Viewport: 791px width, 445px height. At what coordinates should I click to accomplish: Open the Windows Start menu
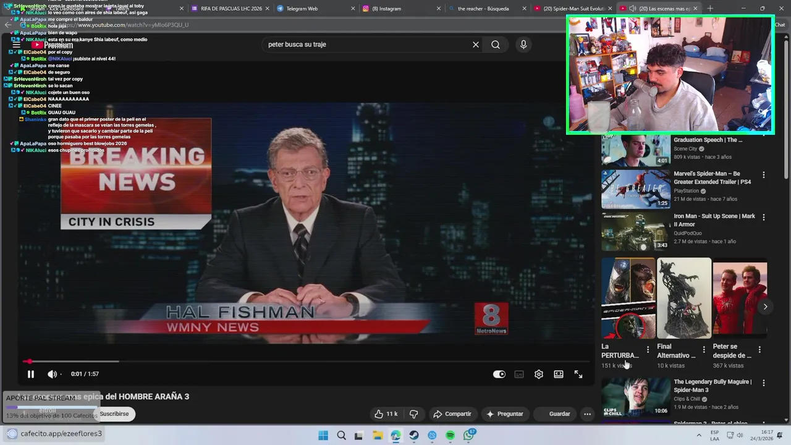tap(323, 436)
